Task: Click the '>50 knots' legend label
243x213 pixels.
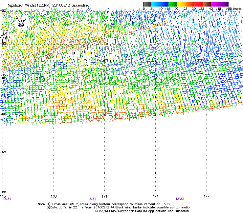Action: 233,9
